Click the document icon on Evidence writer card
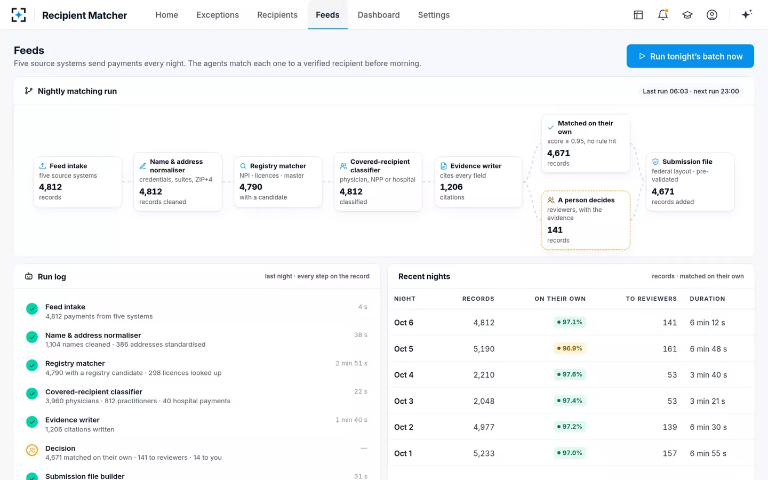The width and height of the screenshot is (768, 480). pyautogui.click(x=444, y=166)
